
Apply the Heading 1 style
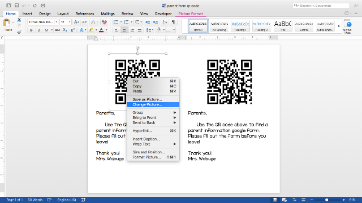pos(240,26)
